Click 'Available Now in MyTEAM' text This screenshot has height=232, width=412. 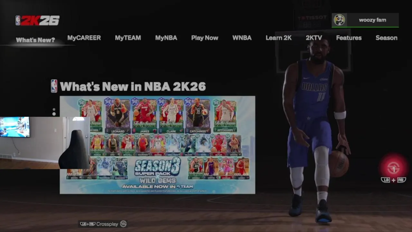157,187
